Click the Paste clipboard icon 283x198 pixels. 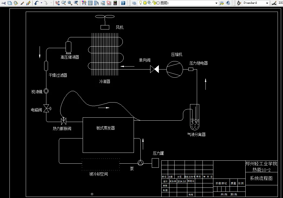(x=16, y=3)
